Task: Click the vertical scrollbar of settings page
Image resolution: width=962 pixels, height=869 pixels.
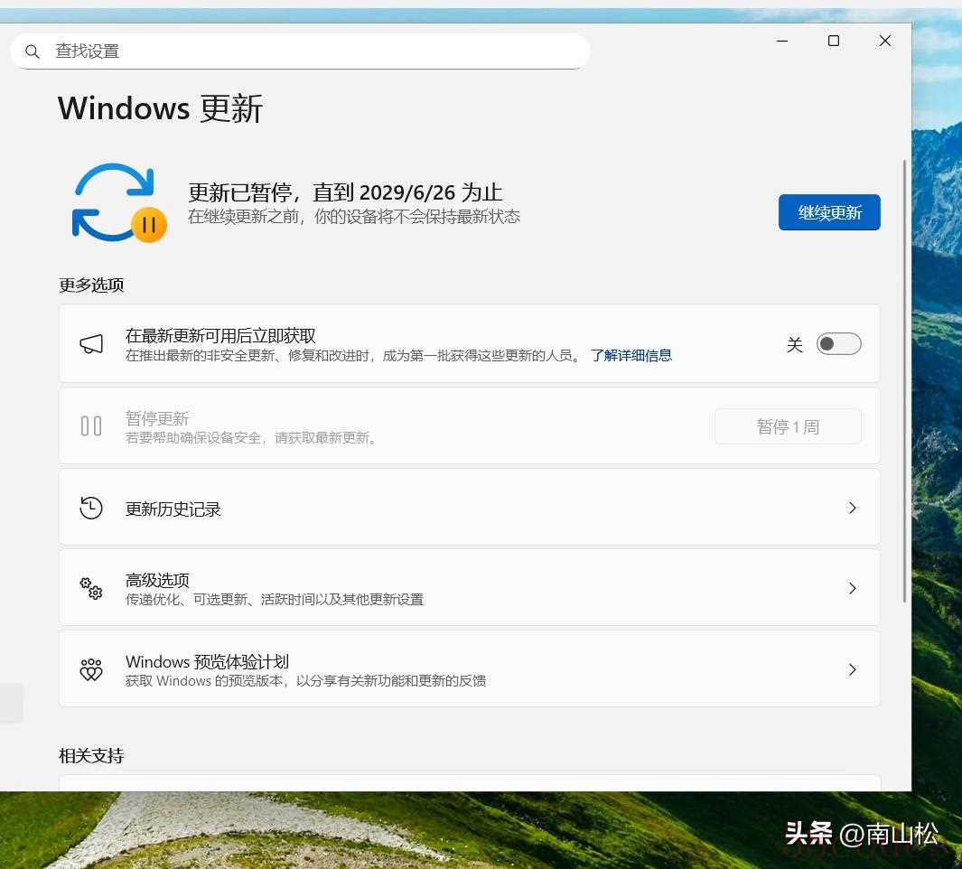Action: pos(904,380)
